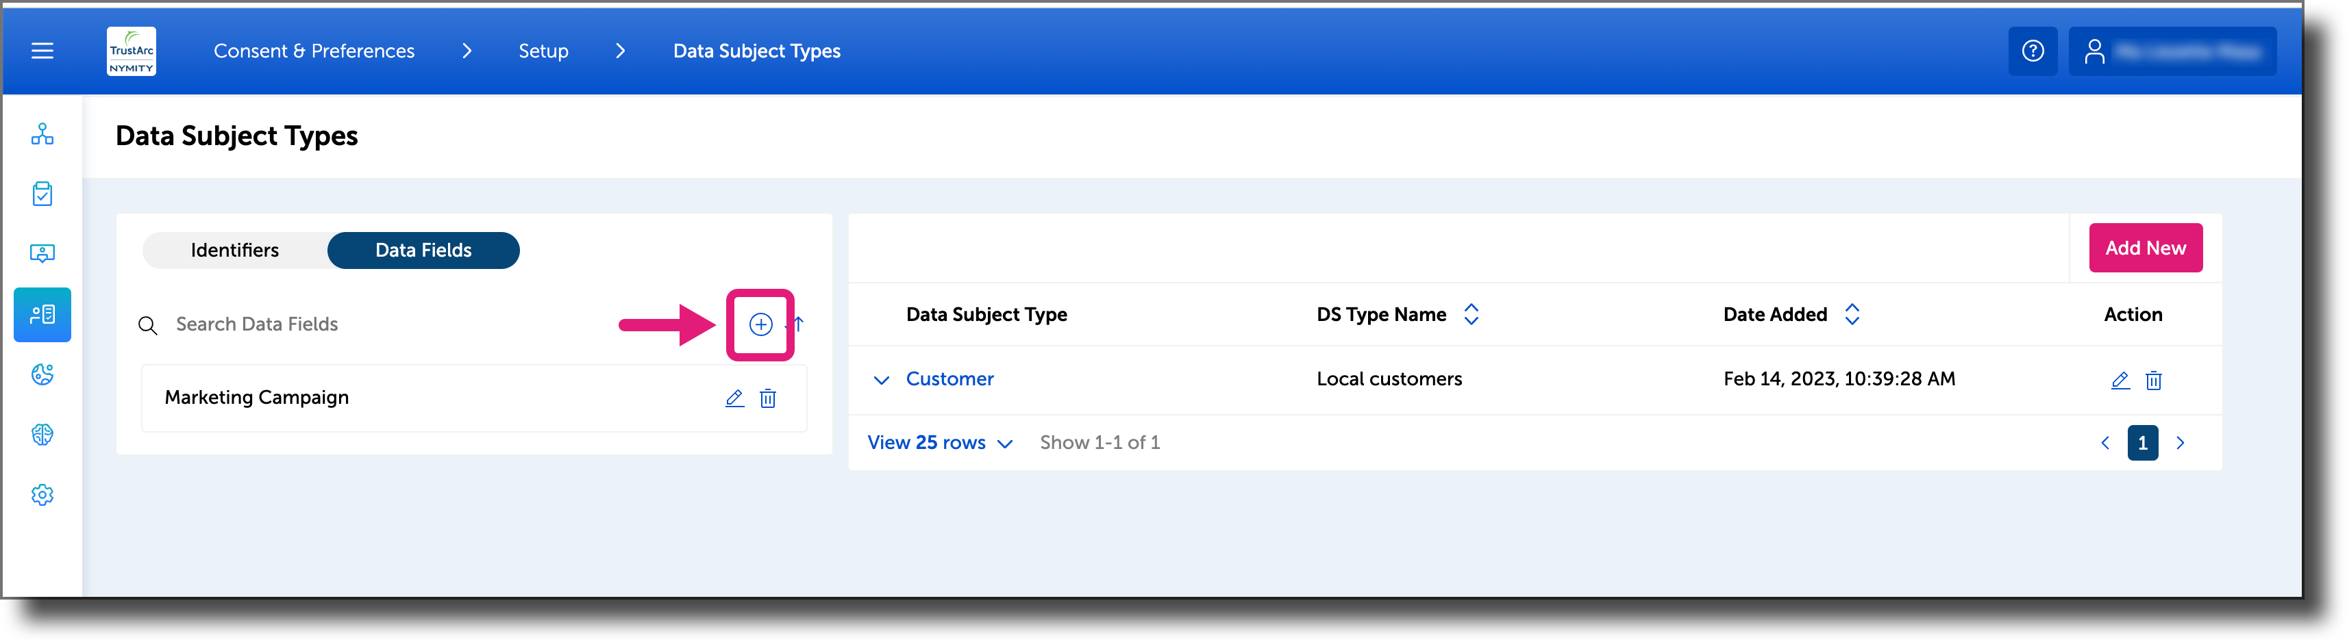Open the Customer link
This screenshot has width=2347, height=642.
click(x=949, y=378)
